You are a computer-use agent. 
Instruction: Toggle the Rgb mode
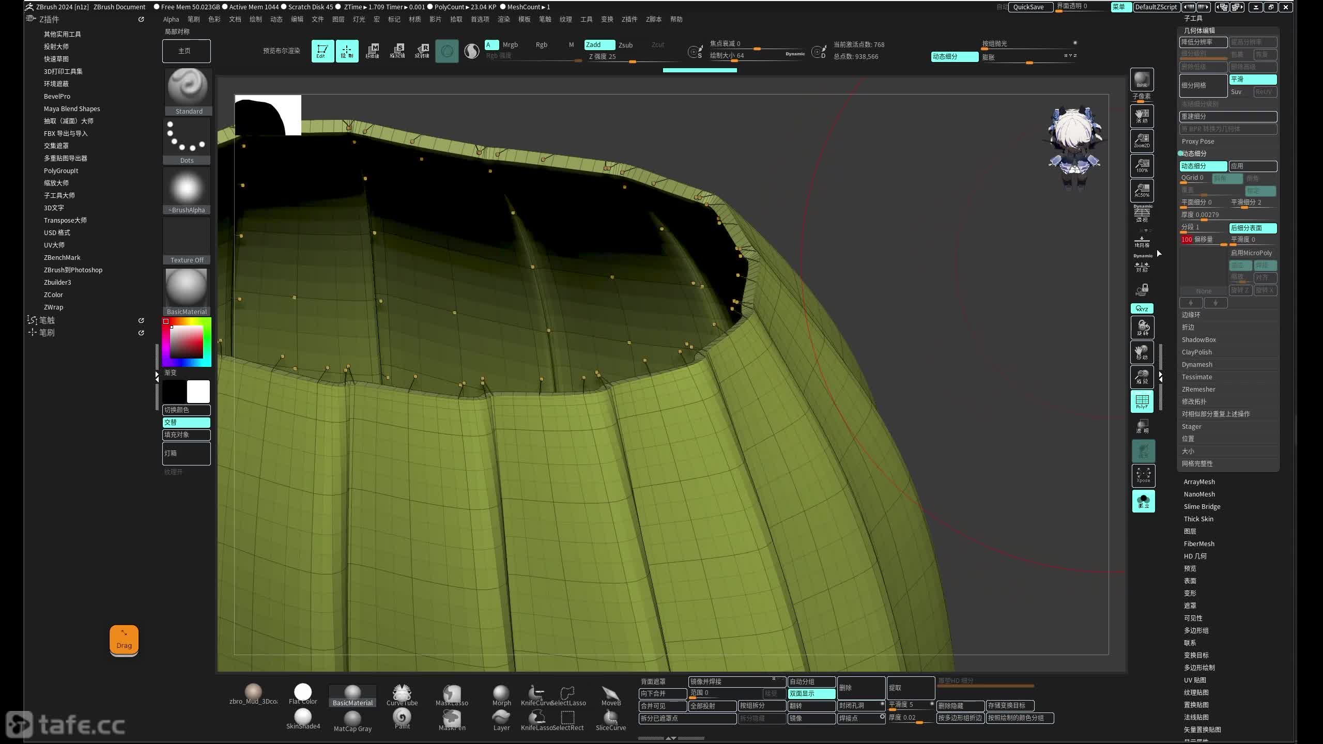pyautogui.click(x=541, y=45)
